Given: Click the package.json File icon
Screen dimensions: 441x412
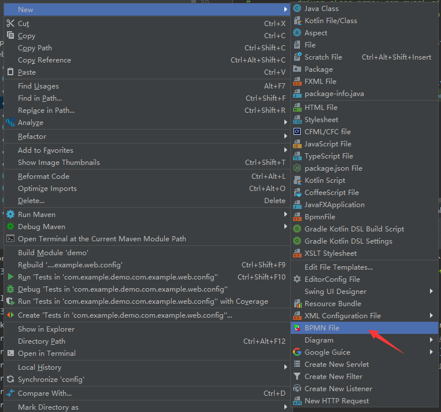Looking at the screenshot, I should point(297,168).
